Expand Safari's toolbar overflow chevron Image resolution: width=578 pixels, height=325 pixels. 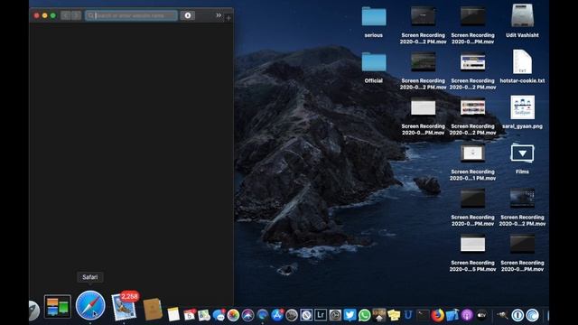coord(219,15)
